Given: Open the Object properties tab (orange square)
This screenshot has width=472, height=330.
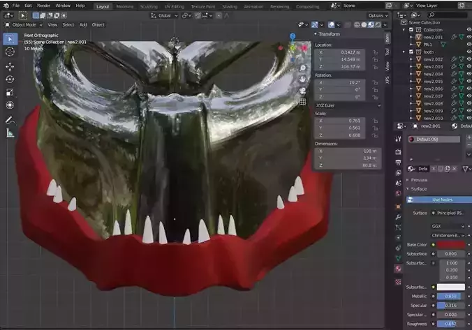Looking at the screenshot, I should click(398, 207).
